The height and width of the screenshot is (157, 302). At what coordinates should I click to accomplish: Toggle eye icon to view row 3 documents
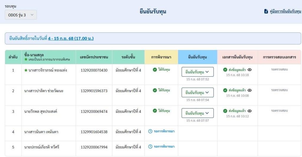250,111
